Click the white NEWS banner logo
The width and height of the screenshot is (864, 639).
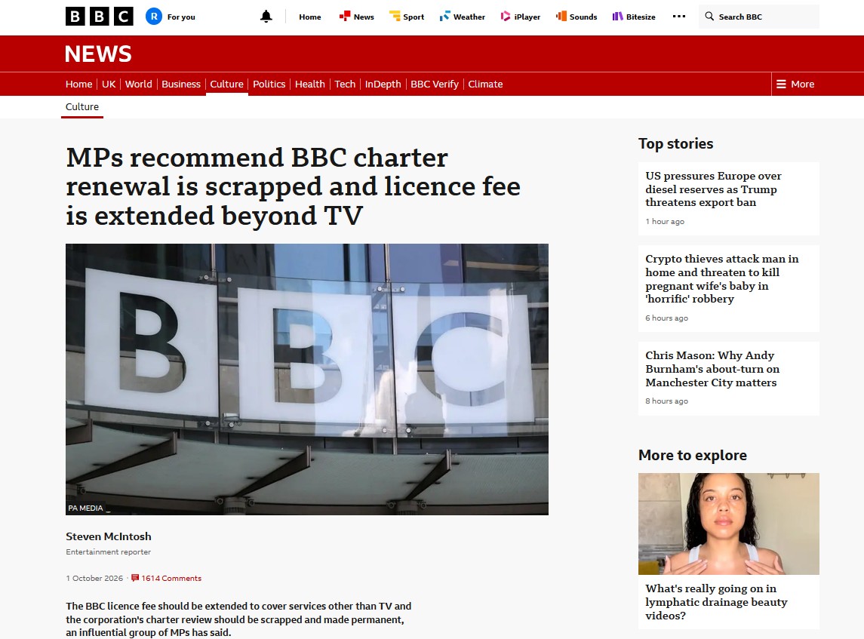click(x=98, y=54)
